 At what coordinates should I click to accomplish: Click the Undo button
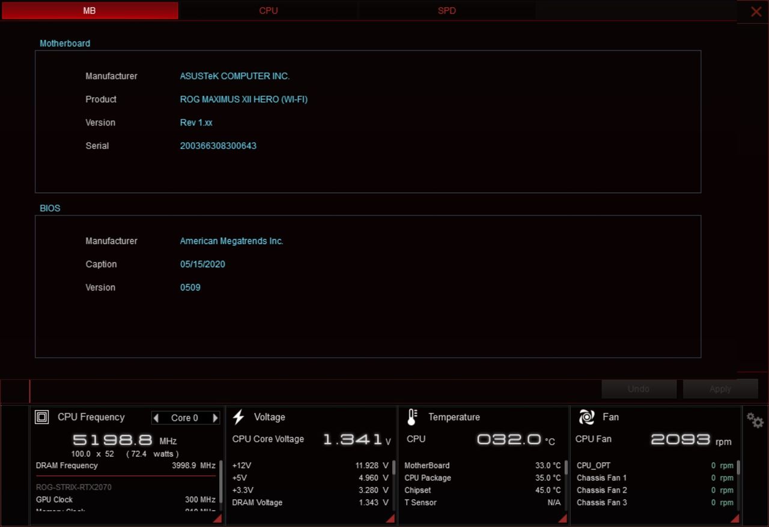(x=639, y=389)
